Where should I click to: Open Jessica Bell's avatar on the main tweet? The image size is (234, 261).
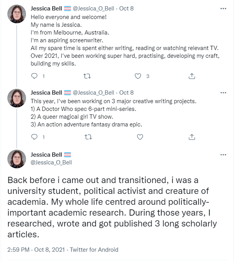(x=17, y=159)
